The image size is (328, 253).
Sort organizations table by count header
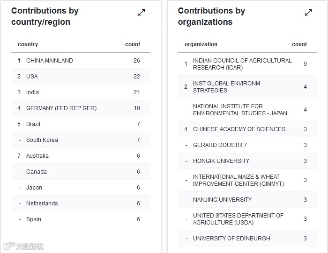[x=299, y=44]
